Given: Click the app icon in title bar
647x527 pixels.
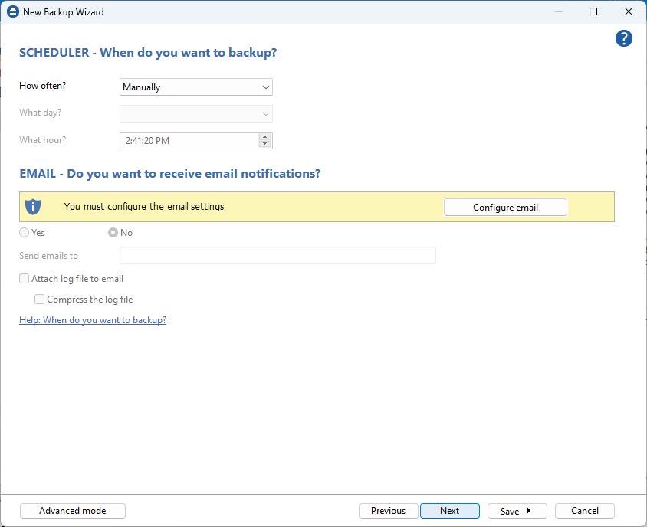Looking at the screenshot, I should [12, 12].
